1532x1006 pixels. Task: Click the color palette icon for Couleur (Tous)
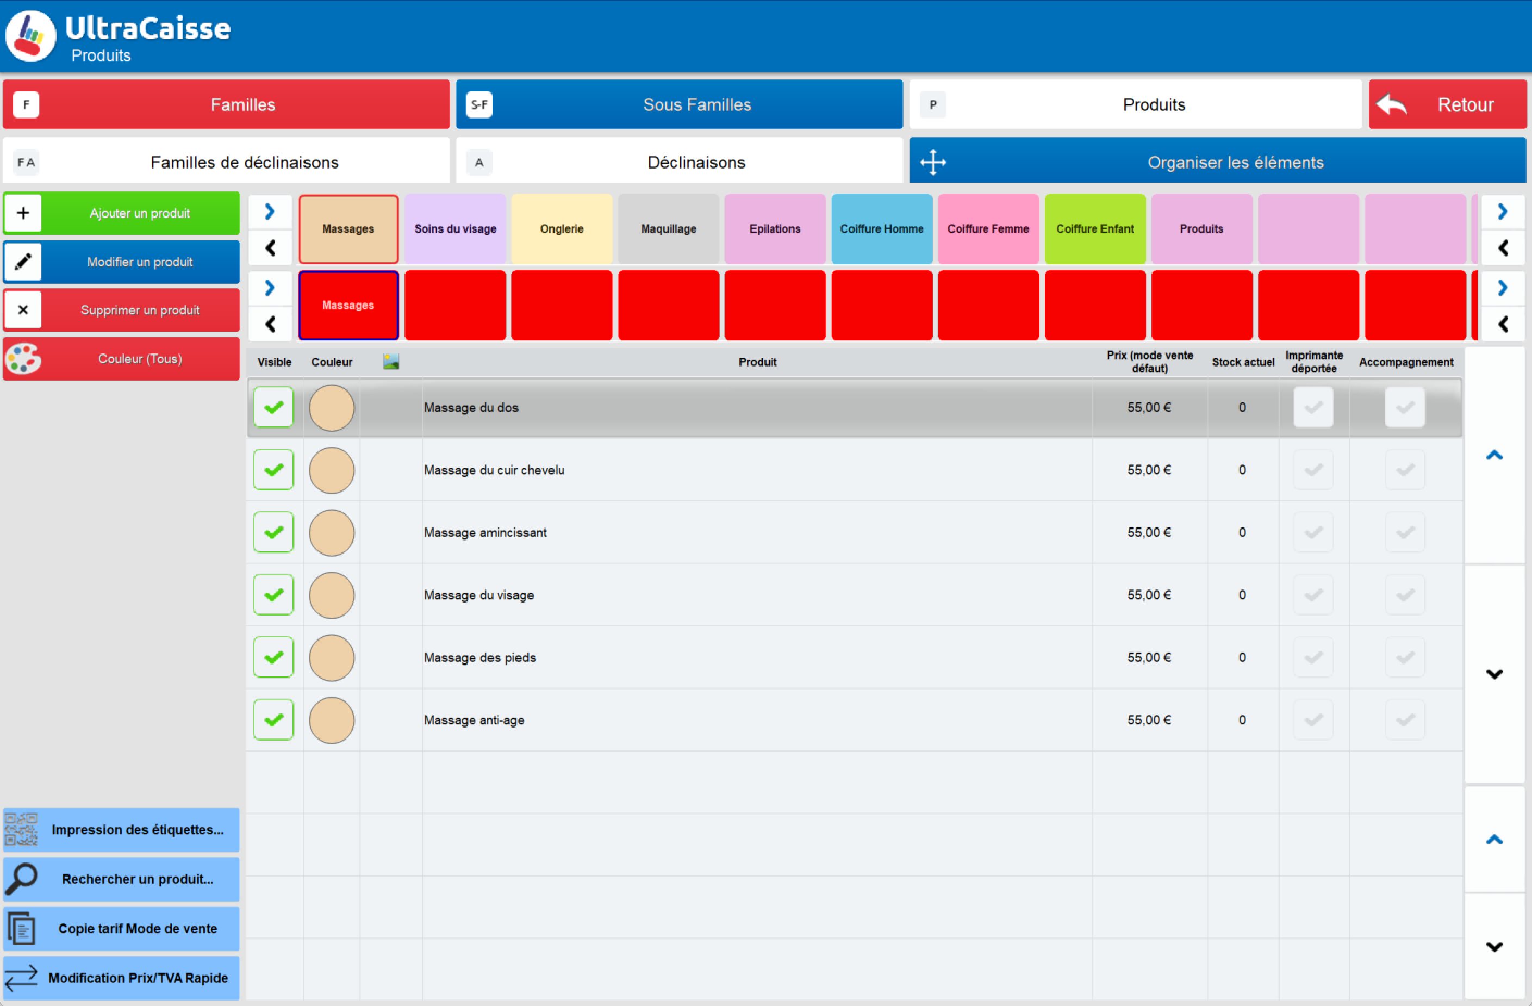pos(23,359)
